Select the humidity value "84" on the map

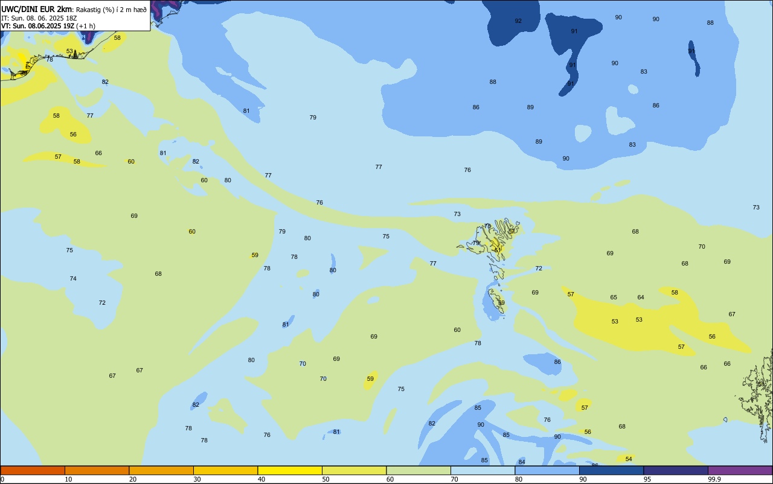[x=522, y=462]
